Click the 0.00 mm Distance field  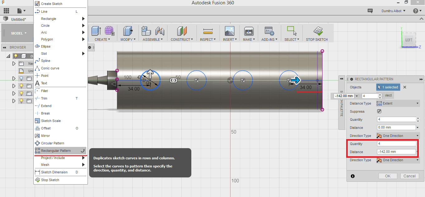point(396,128)
